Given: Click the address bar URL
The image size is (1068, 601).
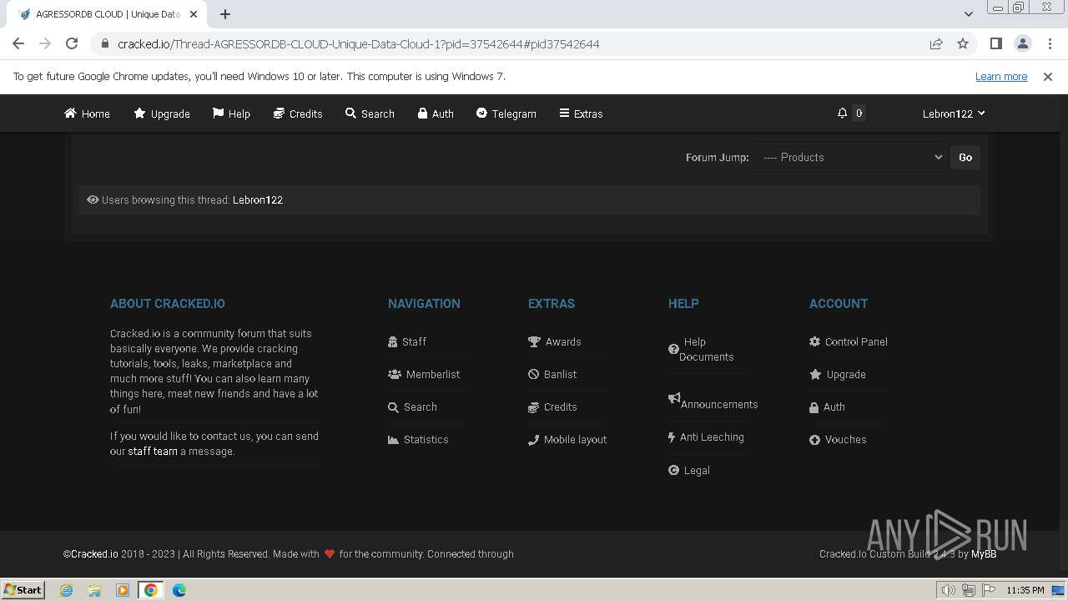Looking at the screenshot, I should point(359,43).
